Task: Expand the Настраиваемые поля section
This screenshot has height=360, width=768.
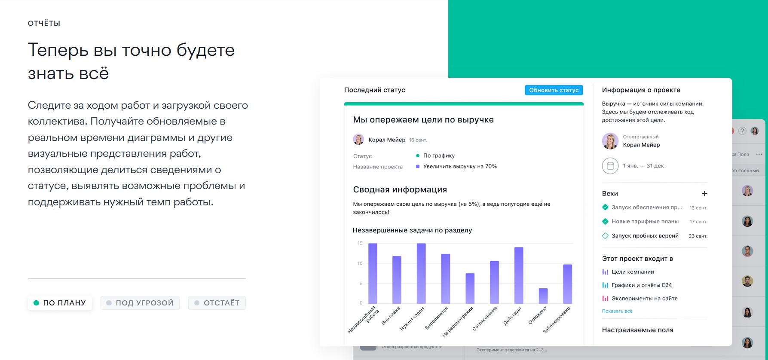Action: click(x=637, y=330)
